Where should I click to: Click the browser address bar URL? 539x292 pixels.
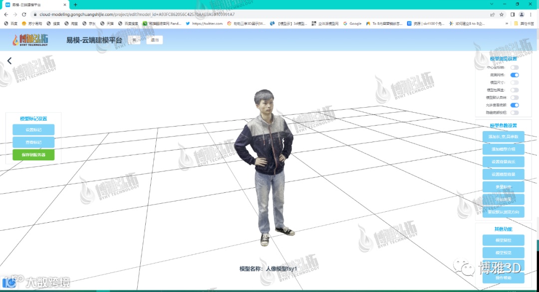pos(137,14)
